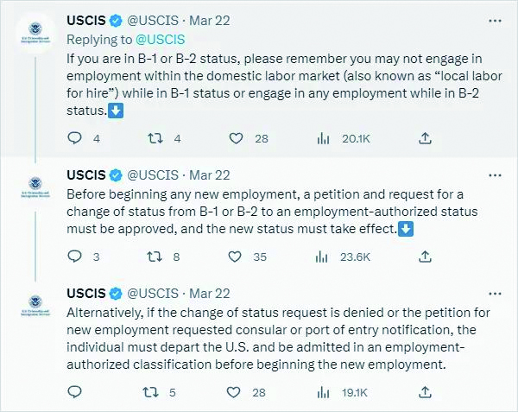518x412 pixels.
Task: Retweet the tweet with 5 retweets
Action: click(x=150, y=392)
